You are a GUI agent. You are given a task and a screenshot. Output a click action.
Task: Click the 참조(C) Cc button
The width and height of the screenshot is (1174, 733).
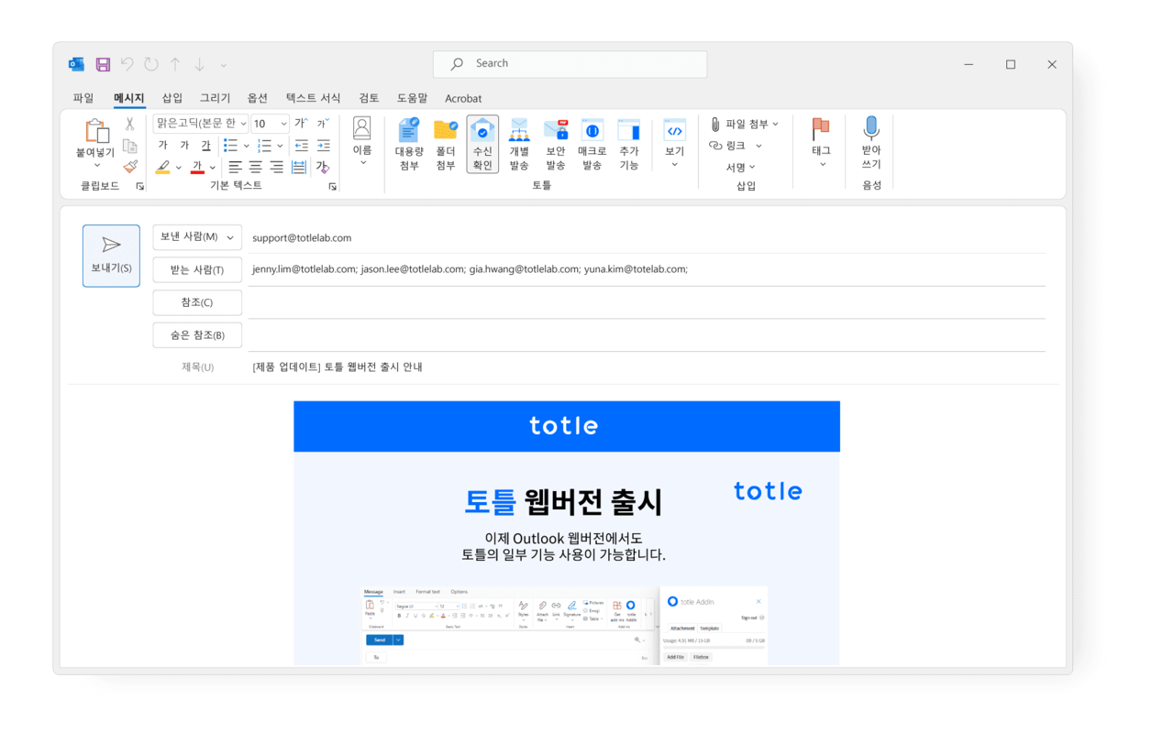[x=197, y=302]
